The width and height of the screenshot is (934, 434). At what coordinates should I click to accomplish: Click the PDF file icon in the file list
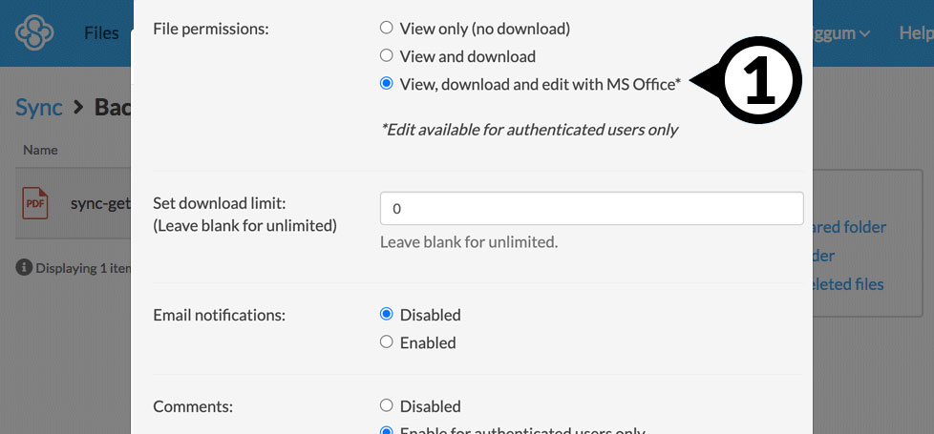(x=35, y=203)
